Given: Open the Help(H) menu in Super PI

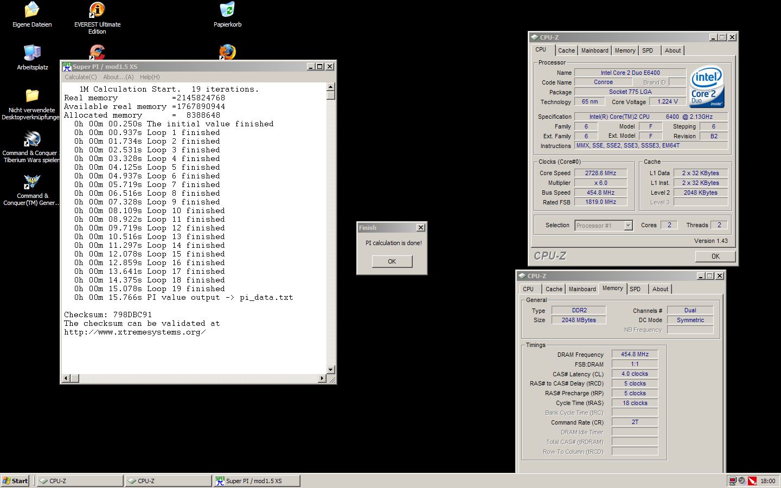Looking at the screenshot, I should point(150,77).
